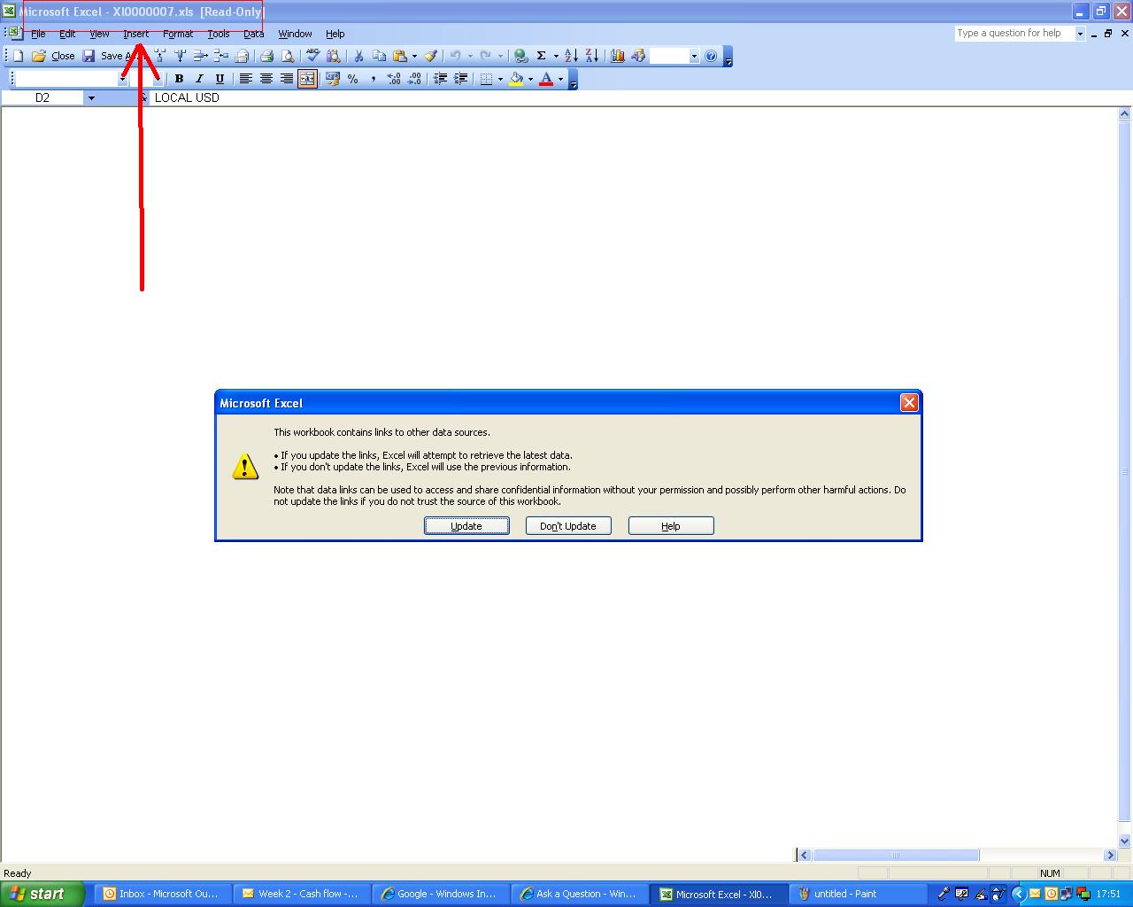Click the Format Painter icon
Screen dimensions: 1133x907
pos(428,56)
